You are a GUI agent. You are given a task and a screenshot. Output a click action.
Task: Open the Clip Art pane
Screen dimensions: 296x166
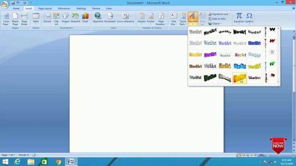point(56,19)
